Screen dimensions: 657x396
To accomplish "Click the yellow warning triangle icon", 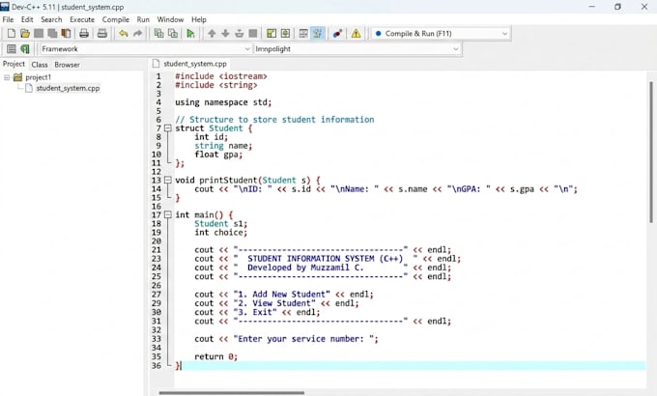I will click(x=356, y=34).
